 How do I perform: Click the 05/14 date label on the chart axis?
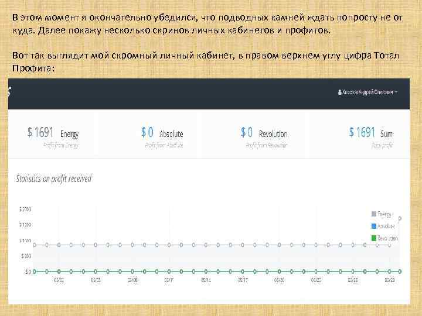click(x=206, y=280)
